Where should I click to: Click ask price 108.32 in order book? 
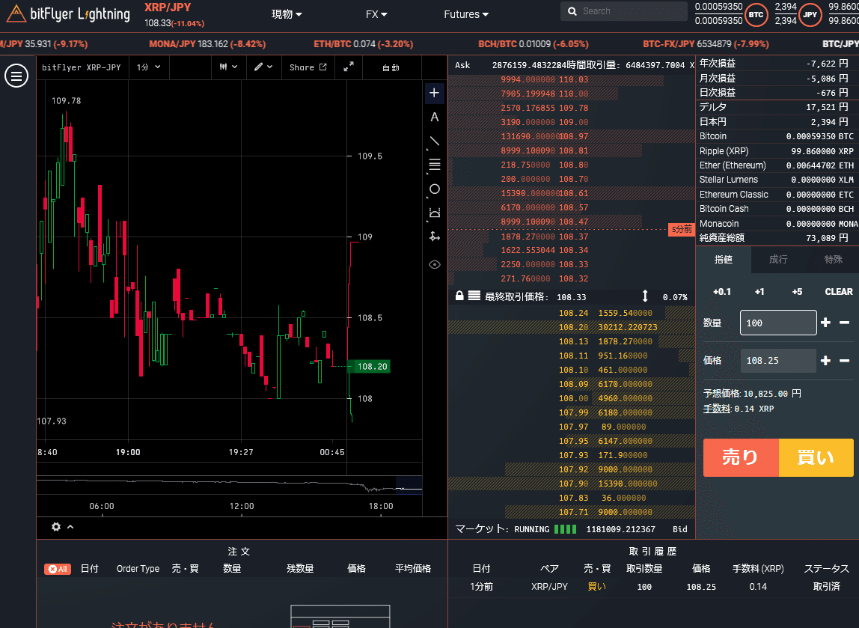(574, 278)
